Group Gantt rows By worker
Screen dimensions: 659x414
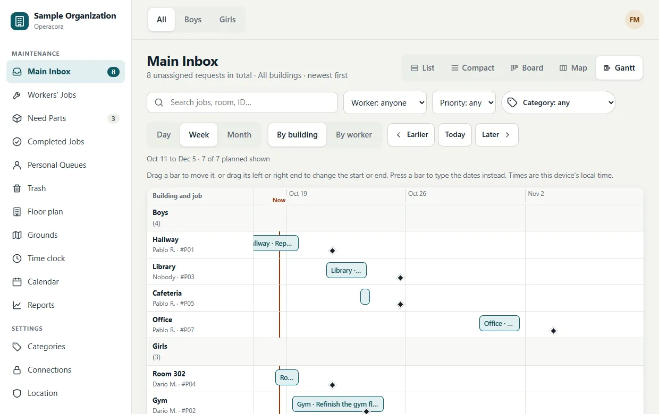354,135
